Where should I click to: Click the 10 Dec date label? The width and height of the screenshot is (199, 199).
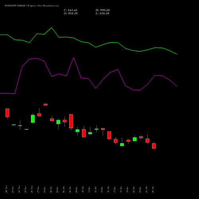83,189
